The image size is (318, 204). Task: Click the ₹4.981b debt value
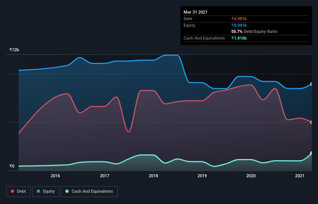(239, 19)
